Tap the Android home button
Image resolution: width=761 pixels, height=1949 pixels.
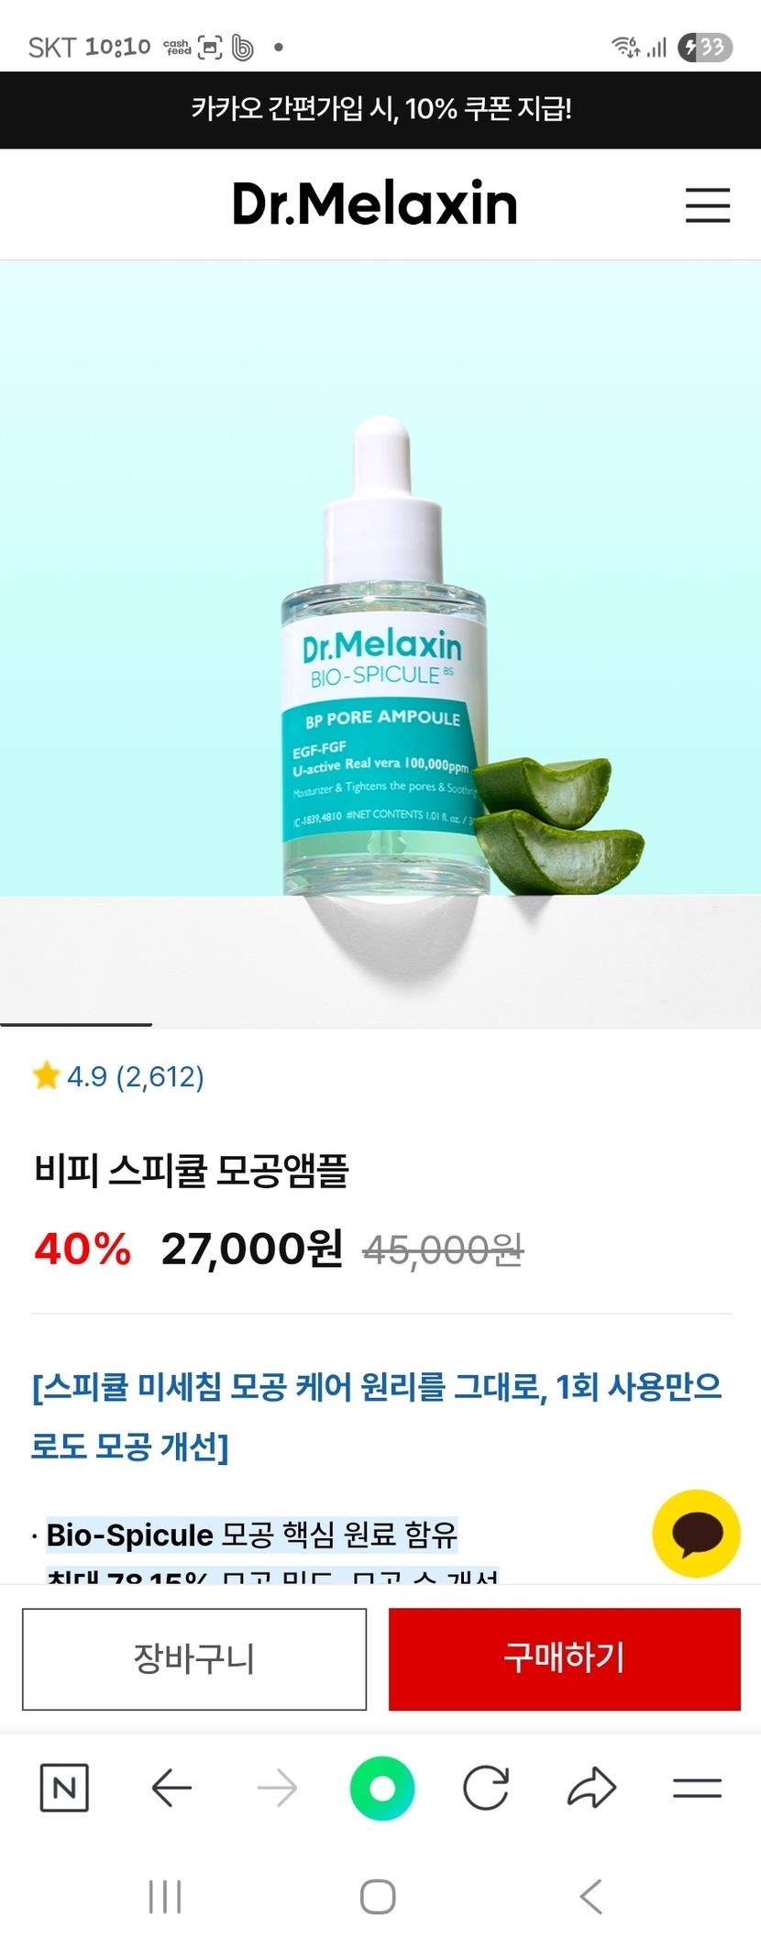(x=378, y=1896)
